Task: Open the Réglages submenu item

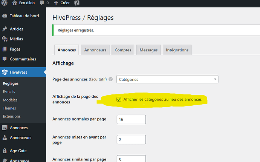Action: coord(11,83)
